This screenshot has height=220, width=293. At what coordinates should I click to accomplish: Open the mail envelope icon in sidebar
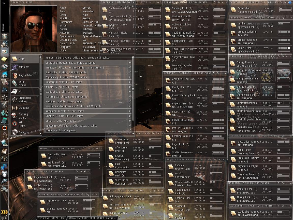pyautogui.click(x=4, y=51)
